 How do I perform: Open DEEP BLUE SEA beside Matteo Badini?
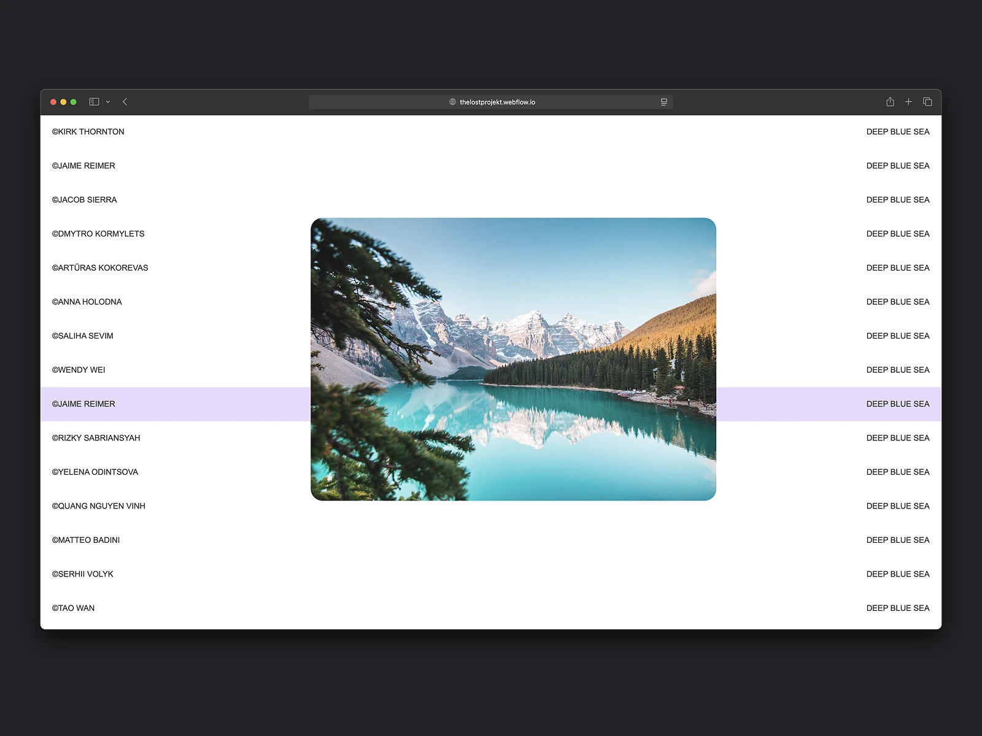coord(897,540)
